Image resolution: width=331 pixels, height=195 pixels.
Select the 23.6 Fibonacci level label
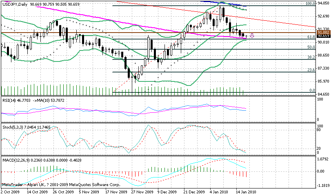311,70
